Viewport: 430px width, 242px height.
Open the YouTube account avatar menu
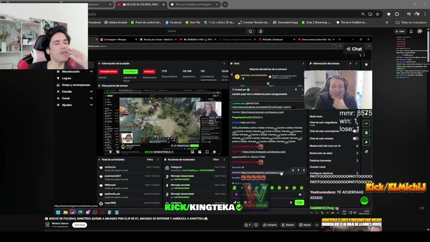click(420, 31)
